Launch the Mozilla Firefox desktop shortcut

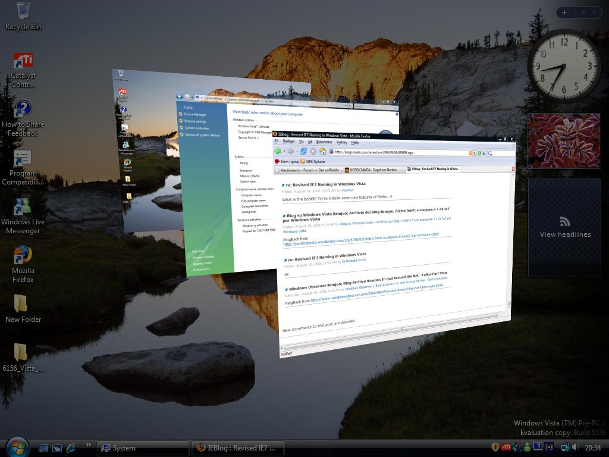(x=23, y=265)
